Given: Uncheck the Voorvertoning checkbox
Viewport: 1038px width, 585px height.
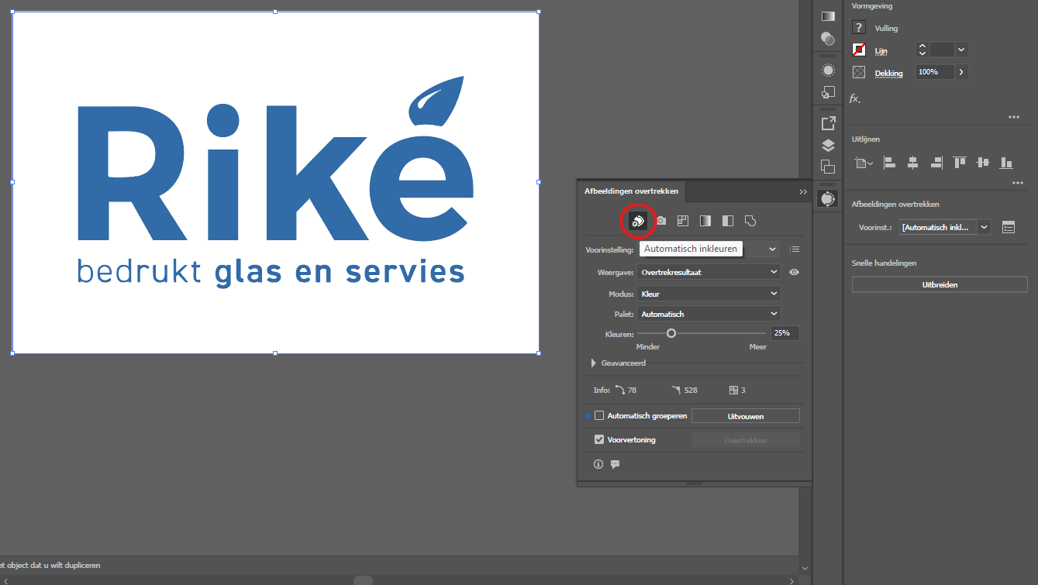Looking at the screenshot, I should pyautogui.click(x=599, y=439).
